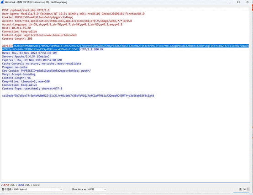Click the Content-type application/x-www-form-urlencoded line

(39, 35)
